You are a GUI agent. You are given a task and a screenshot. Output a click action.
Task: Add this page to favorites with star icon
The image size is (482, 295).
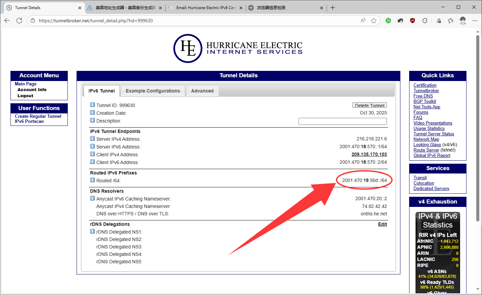coord(374,21)
